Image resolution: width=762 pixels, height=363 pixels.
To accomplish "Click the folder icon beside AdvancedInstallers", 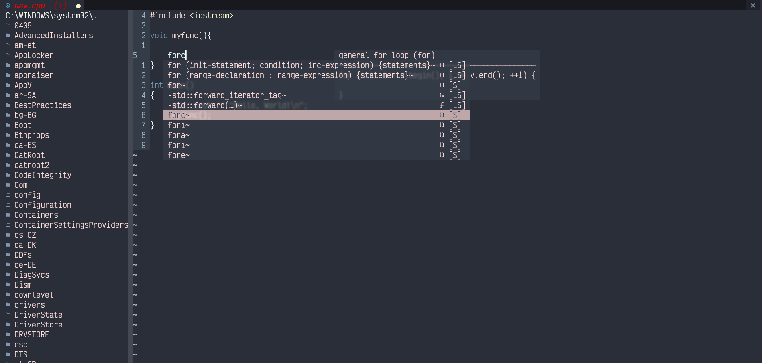I will (8, 35).
